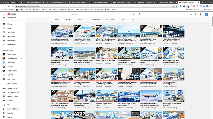Open Space Videos subscription

(x=12, y=54)
